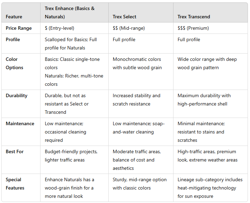
Task: Select the Maintenance row label
Action: click(20, 123)
